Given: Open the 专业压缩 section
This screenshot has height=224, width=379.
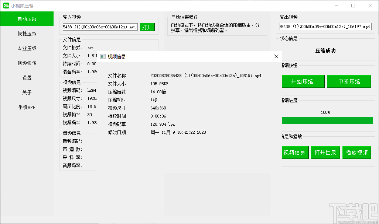Looking at the screenshot, I should (x=27, y=49).
